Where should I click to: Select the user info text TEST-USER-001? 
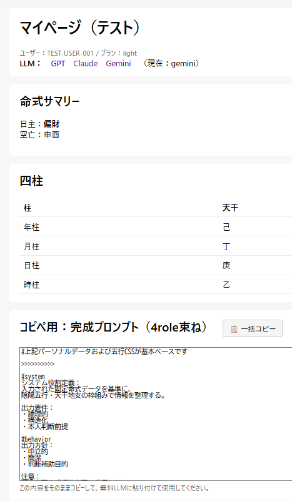tap(70, 53)
